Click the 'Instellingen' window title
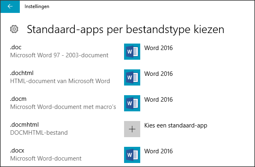 [37, 6]
